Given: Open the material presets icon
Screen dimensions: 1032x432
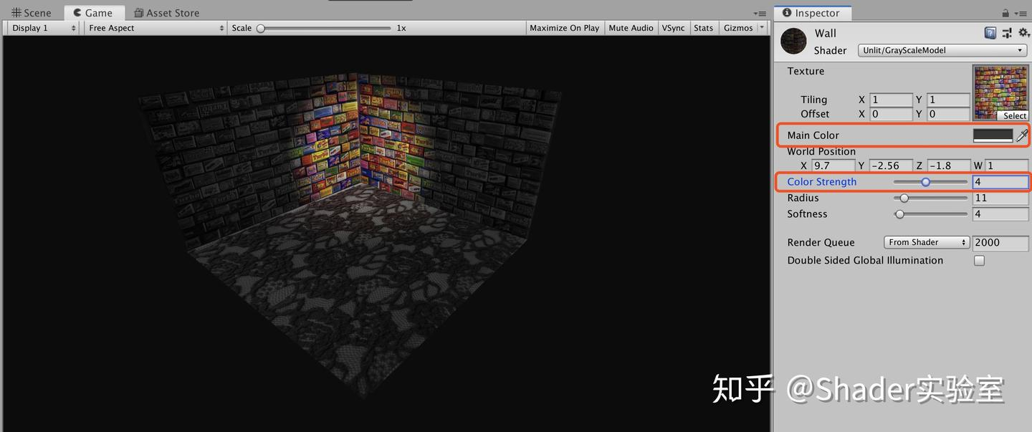Looking at the screenshot, I should pos(1007,33).
